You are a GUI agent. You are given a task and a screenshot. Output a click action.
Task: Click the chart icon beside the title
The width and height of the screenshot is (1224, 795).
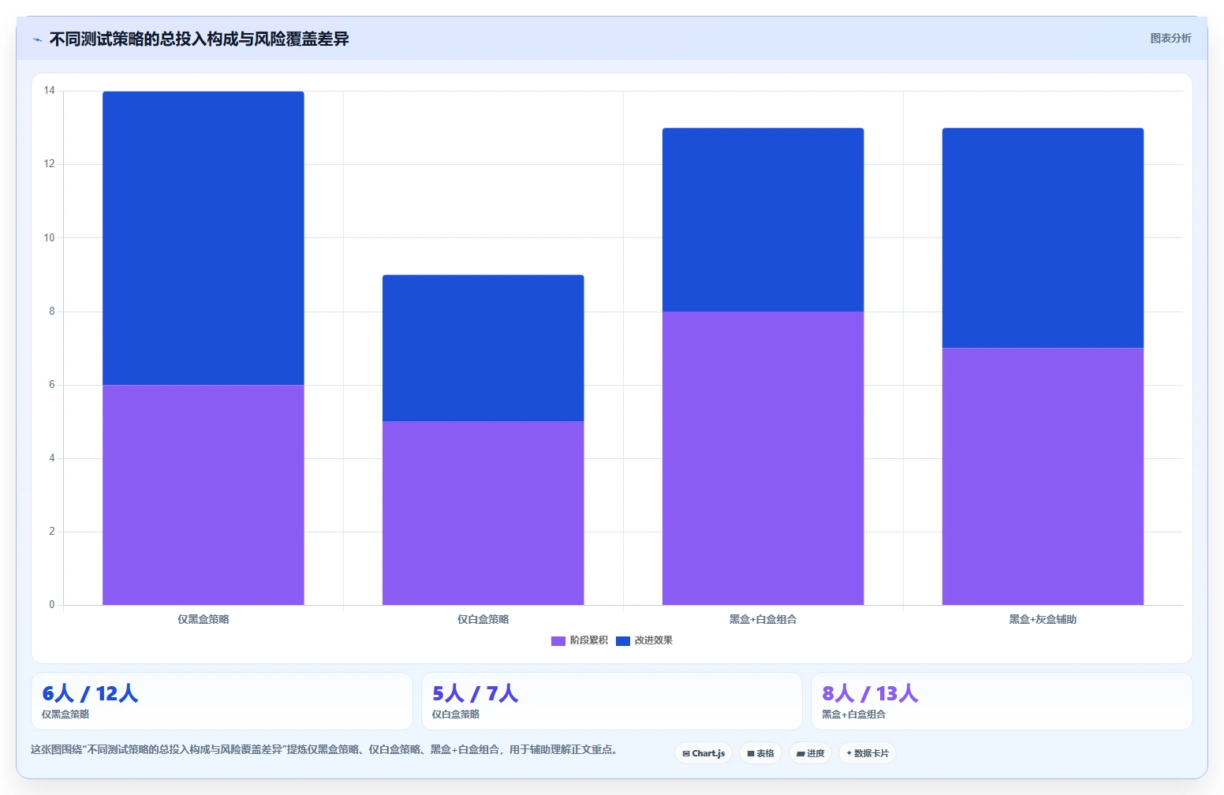point(37,39)
